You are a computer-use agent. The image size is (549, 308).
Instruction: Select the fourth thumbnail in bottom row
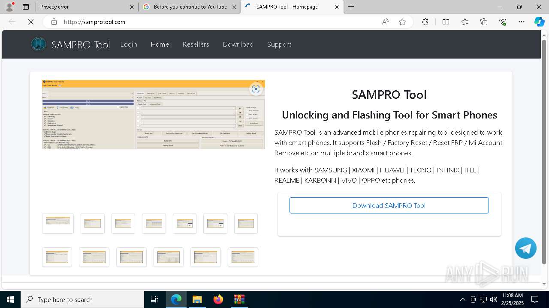(169, 257)
